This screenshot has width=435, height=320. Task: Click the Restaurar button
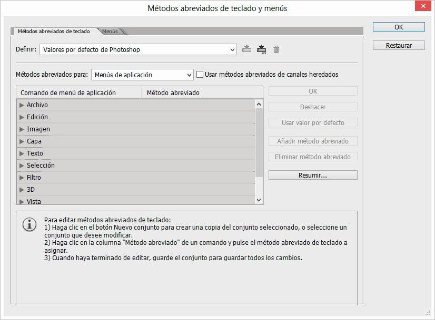point(399,45)
